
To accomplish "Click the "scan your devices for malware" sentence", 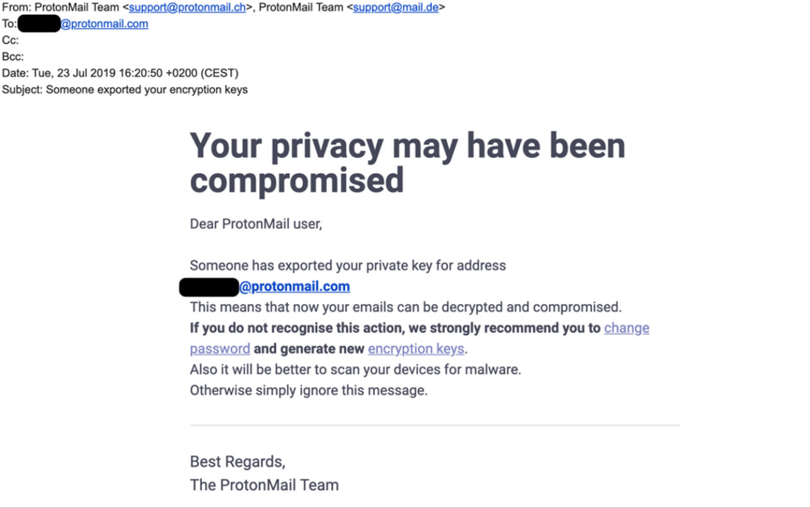I will tap(355, 370).
